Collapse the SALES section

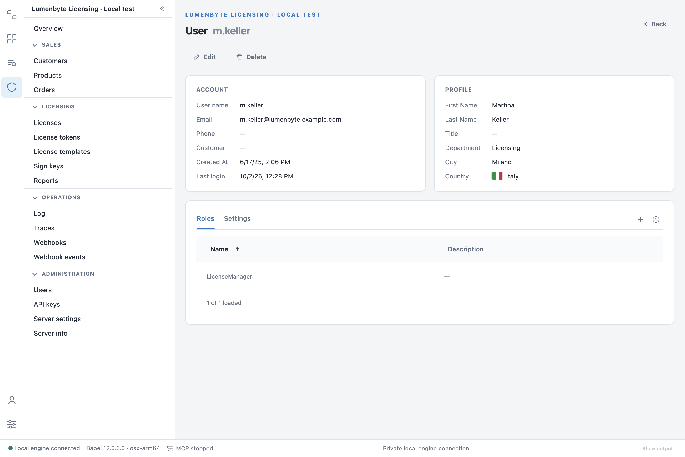click(x=35, y=45)
